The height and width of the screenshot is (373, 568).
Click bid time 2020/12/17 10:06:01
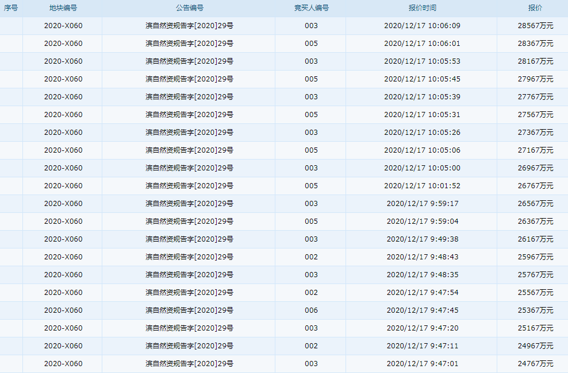422,44
